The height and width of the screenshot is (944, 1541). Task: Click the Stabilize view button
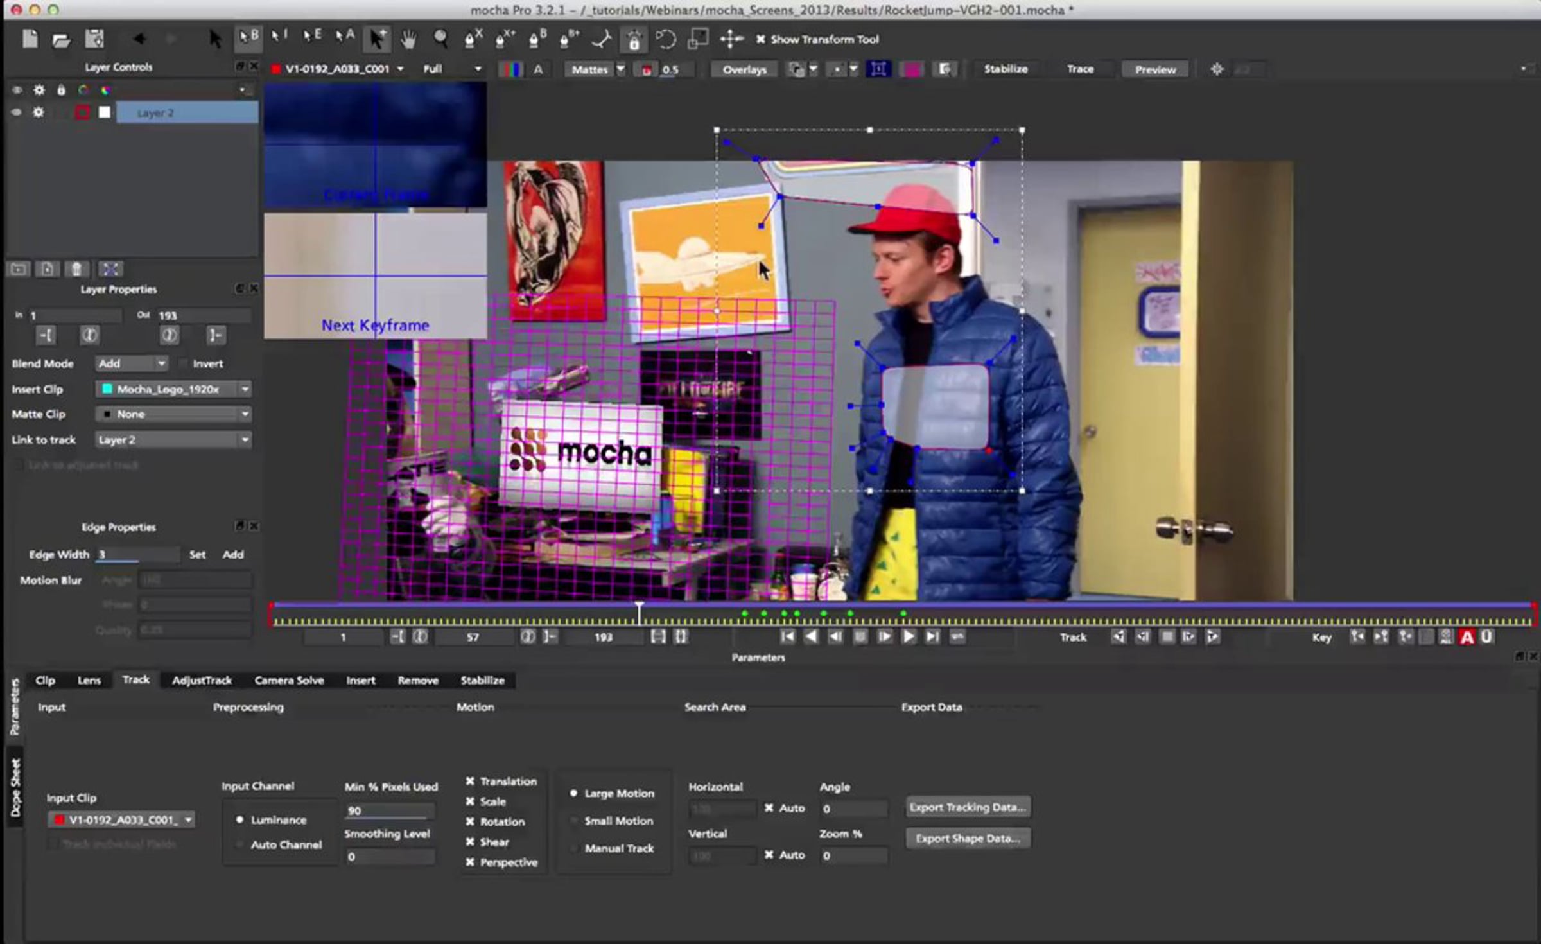[x=1006, y=69]
